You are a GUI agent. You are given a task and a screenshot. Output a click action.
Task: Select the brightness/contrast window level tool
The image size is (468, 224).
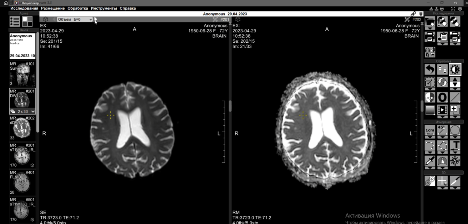click(x=455, y=69)
